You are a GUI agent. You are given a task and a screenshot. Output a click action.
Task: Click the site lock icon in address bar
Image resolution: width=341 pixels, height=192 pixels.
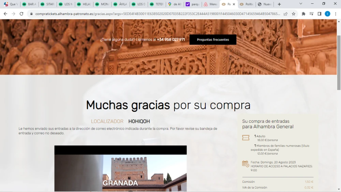pos(31,14)
